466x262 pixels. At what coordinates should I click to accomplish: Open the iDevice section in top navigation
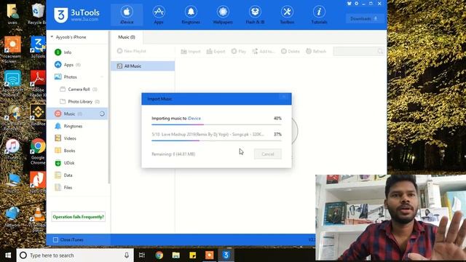(127, 15)
